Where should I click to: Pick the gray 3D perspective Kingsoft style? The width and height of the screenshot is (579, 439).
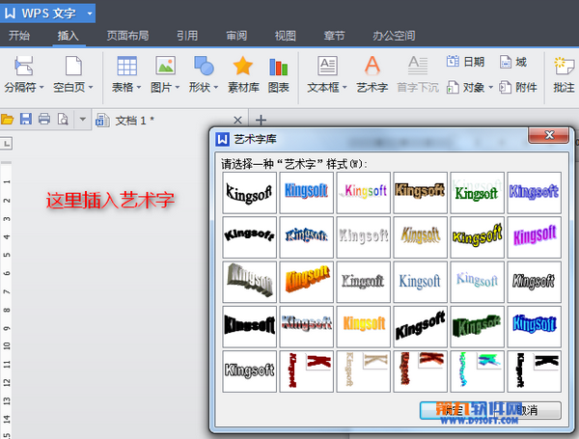pos(249,282)
